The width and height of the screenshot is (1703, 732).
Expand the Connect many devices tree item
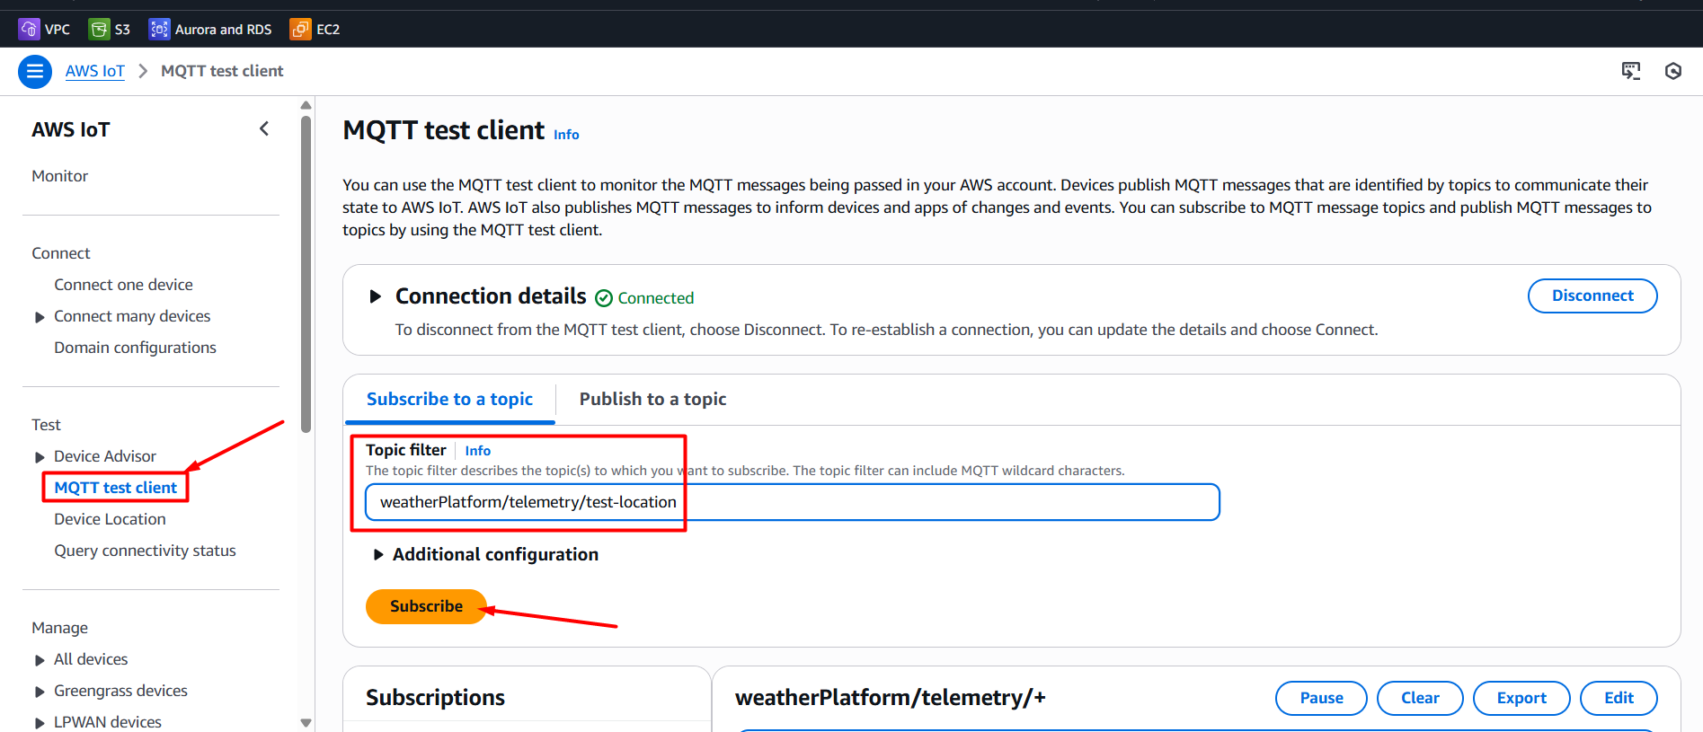click(x=40, y=317)
